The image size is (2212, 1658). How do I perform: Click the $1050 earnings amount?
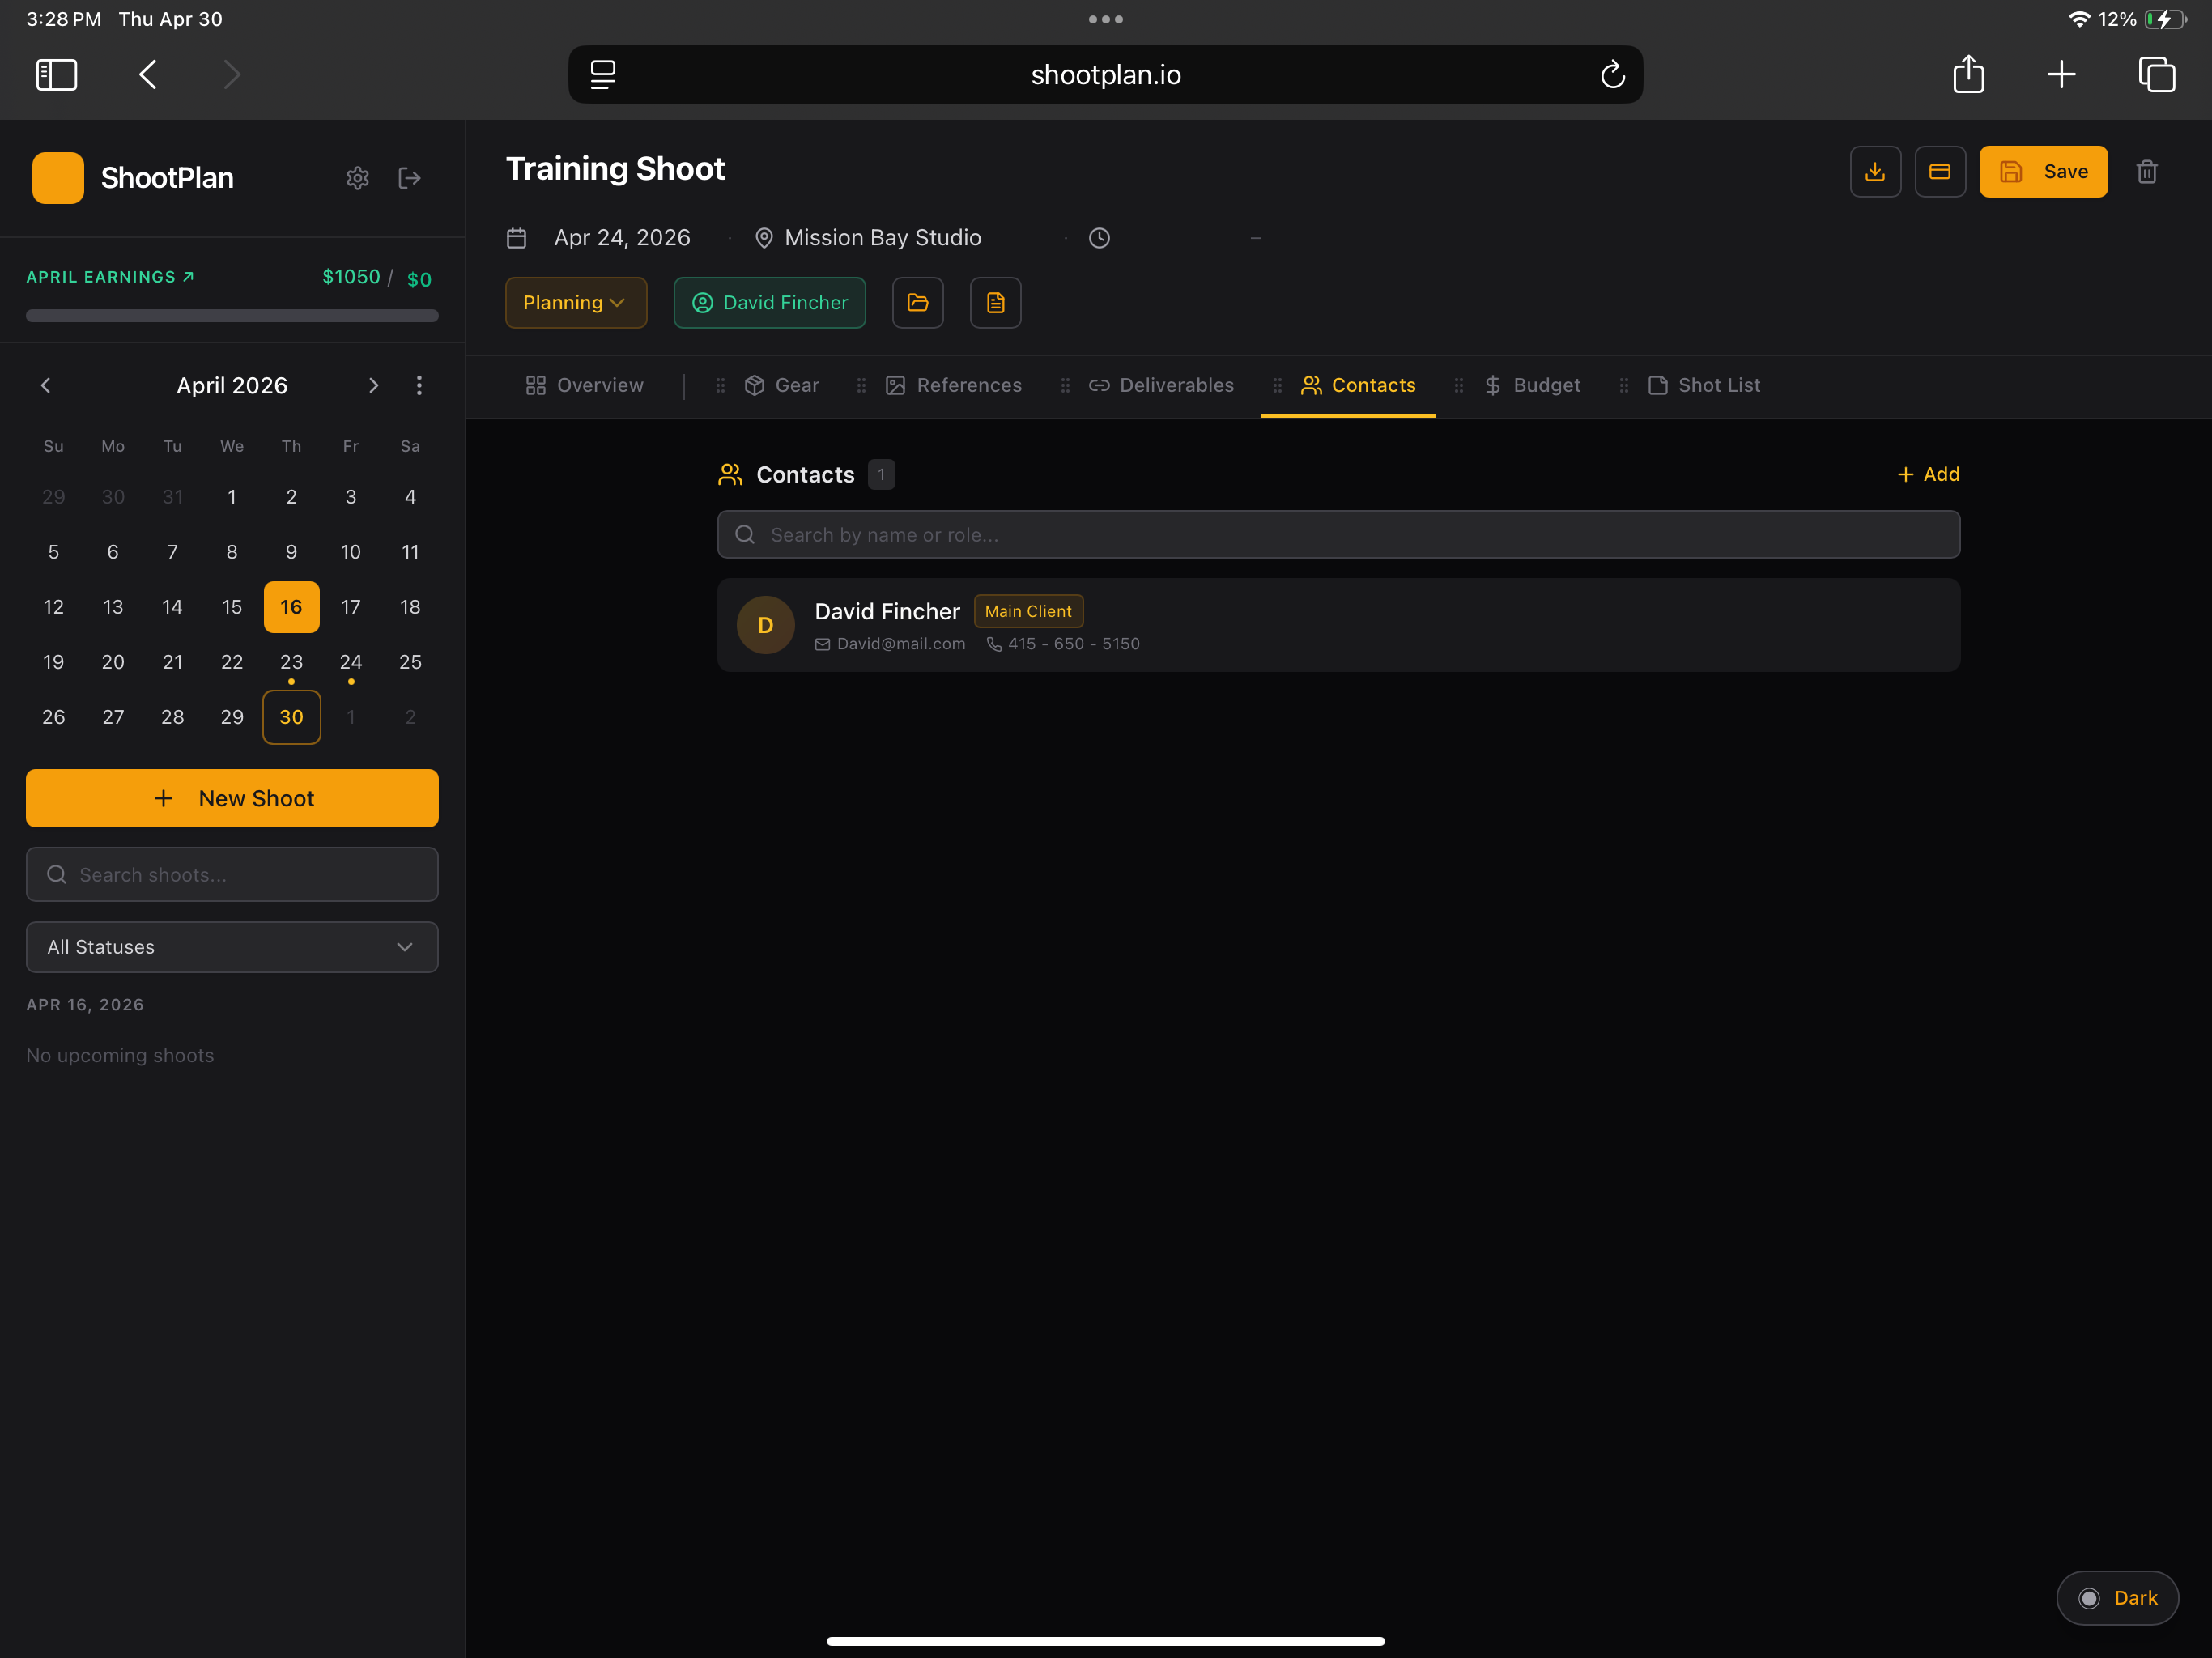tap(351, 277)
